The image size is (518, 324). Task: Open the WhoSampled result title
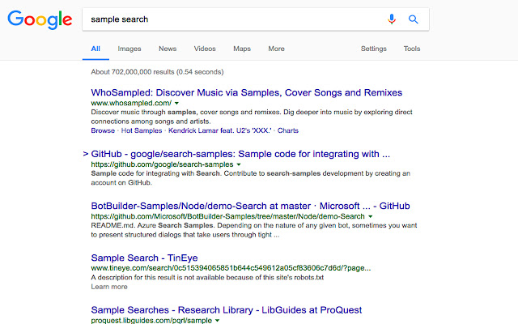point(246,92)
